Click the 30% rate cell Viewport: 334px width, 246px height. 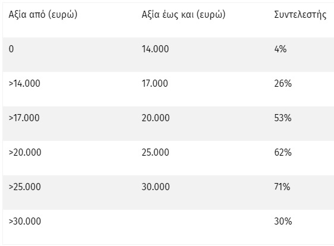283,221
